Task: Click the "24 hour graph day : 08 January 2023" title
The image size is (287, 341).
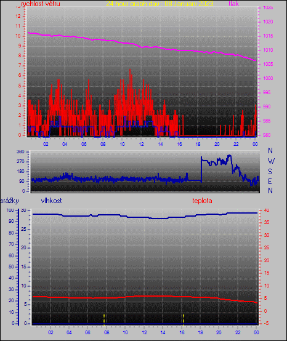Action: click(160, 4)
